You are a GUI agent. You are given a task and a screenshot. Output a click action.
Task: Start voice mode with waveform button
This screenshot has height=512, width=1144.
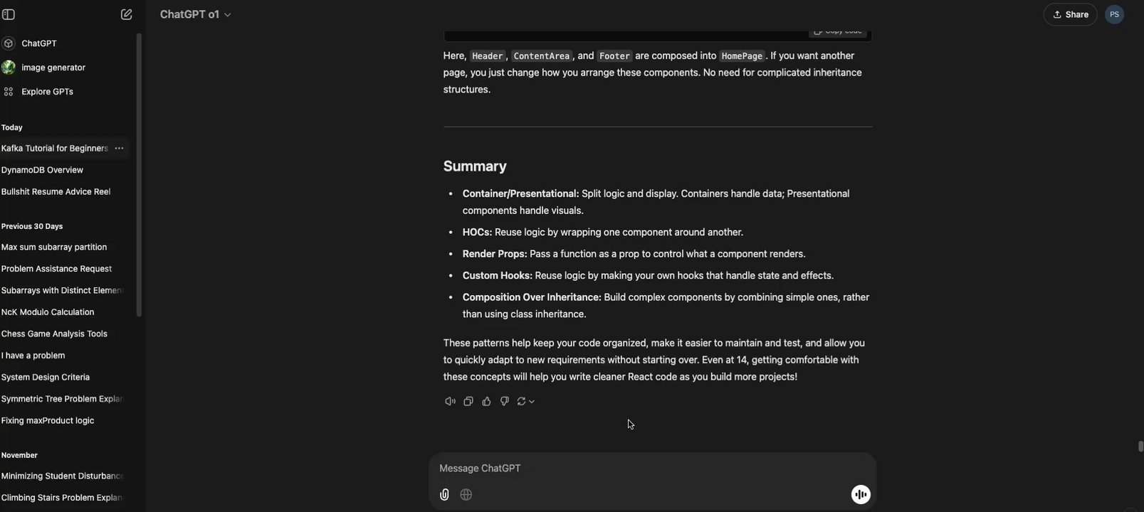[x=861, y=495]
